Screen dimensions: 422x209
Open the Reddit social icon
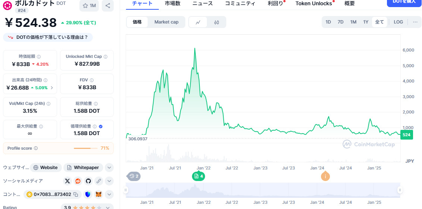click(78, 181)
